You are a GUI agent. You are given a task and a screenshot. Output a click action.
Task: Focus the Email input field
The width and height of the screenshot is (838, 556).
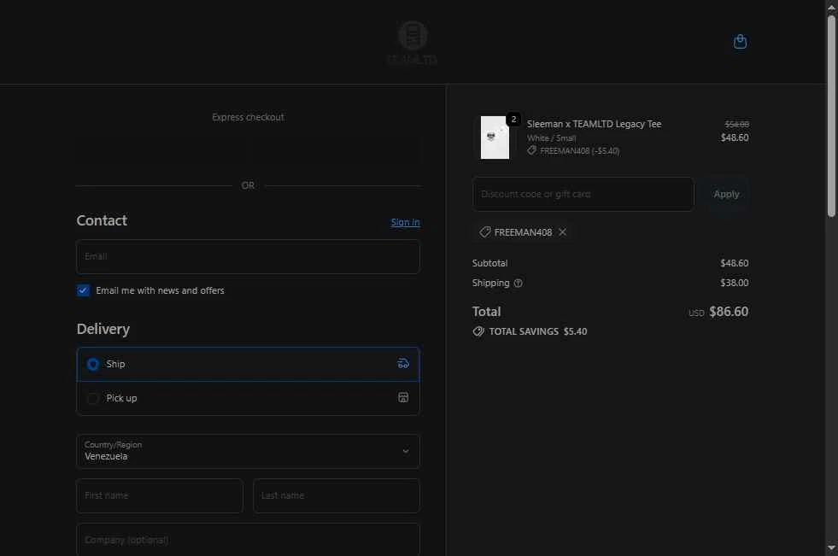[248, 257]
